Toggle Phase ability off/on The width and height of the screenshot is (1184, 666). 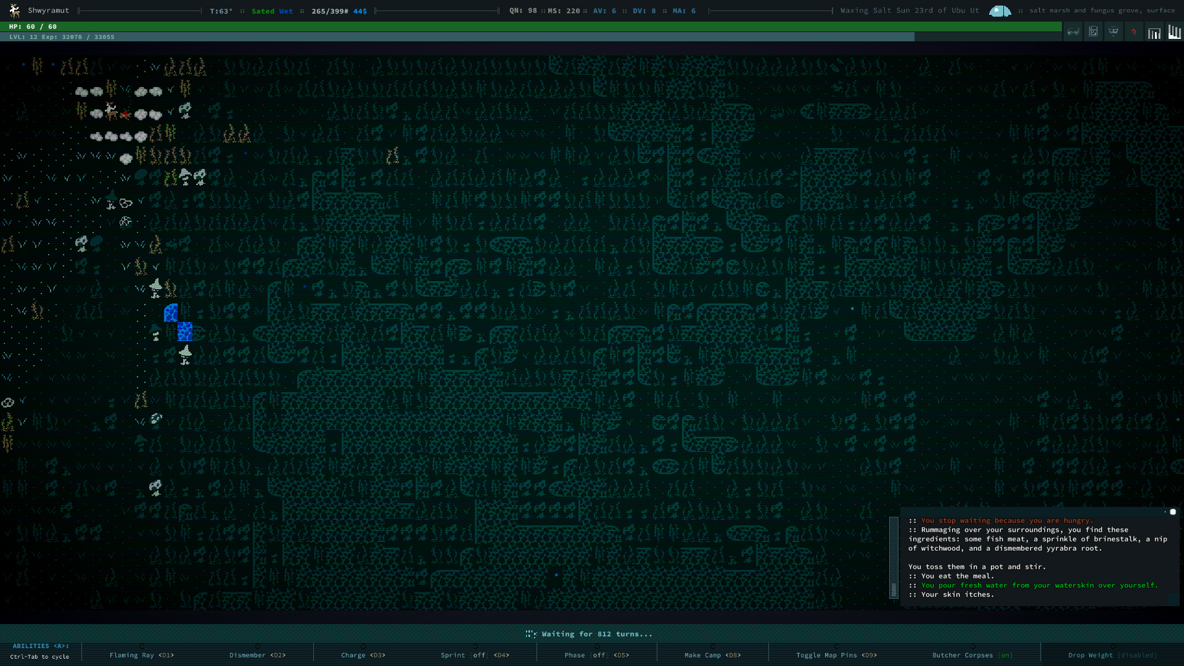[x=596, y=655]
